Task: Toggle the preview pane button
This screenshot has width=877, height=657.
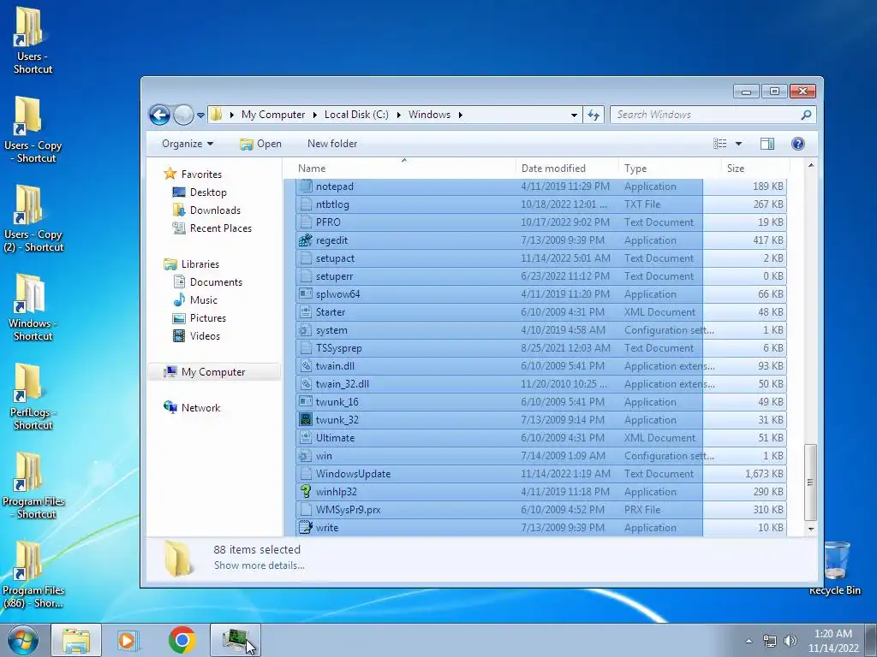Action: (767, 144)
